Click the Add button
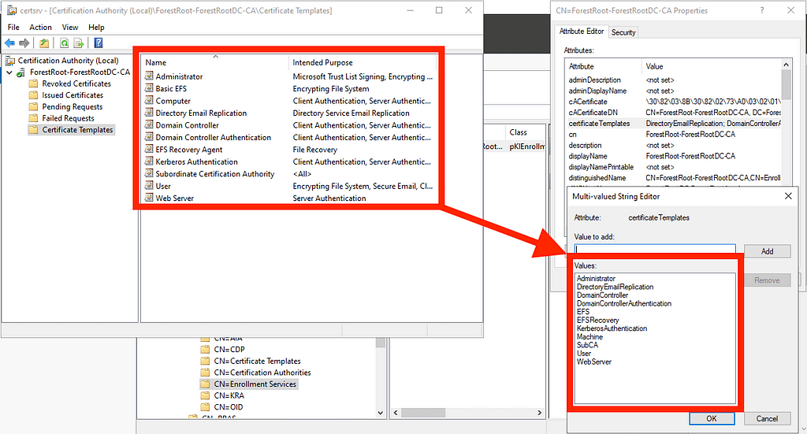This screenshot has height=434, width=807. 767,251
